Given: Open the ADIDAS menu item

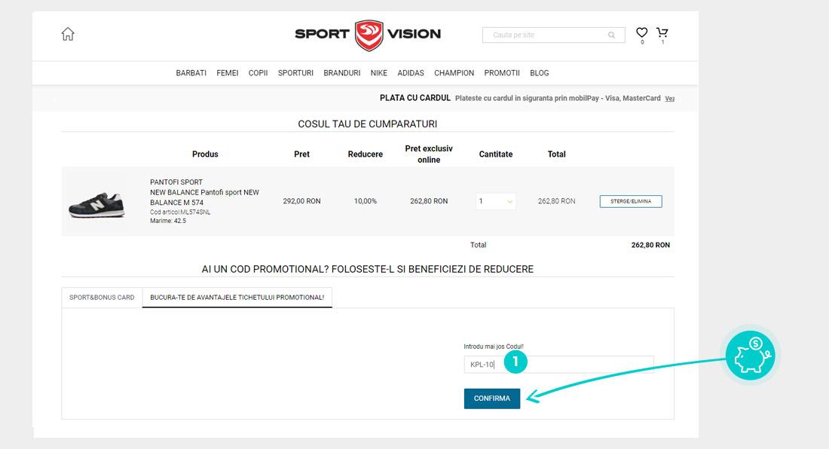Looking at the screenshot, I should click(x=411, y=73).
